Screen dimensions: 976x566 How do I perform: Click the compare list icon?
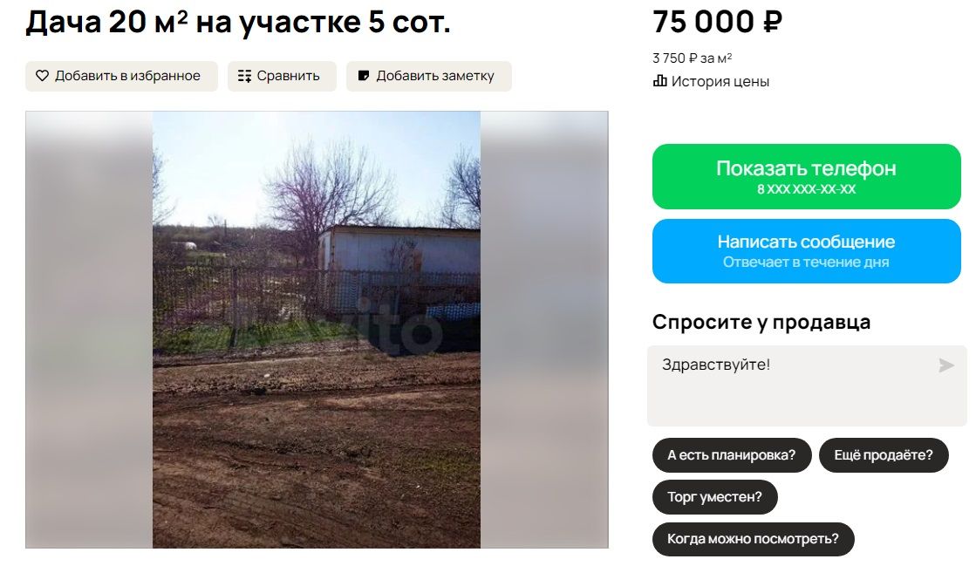click(244, 76)
